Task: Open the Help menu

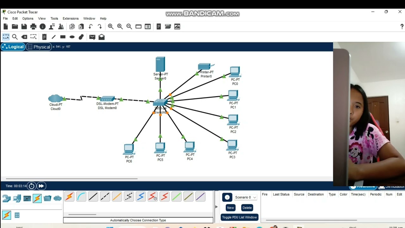Action: (x=103, y=18)
